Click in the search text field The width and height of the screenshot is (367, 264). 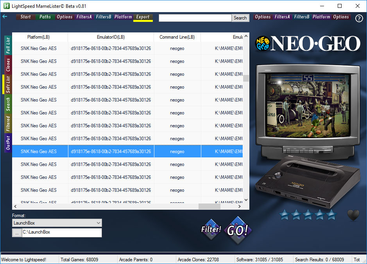click(x=195, y=18)
